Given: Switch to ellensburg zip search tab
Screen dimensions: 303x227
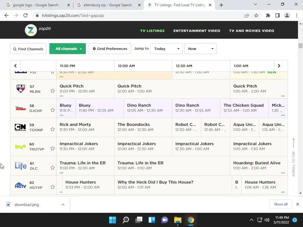Looking at the screenshot, I should coord(108,5).
